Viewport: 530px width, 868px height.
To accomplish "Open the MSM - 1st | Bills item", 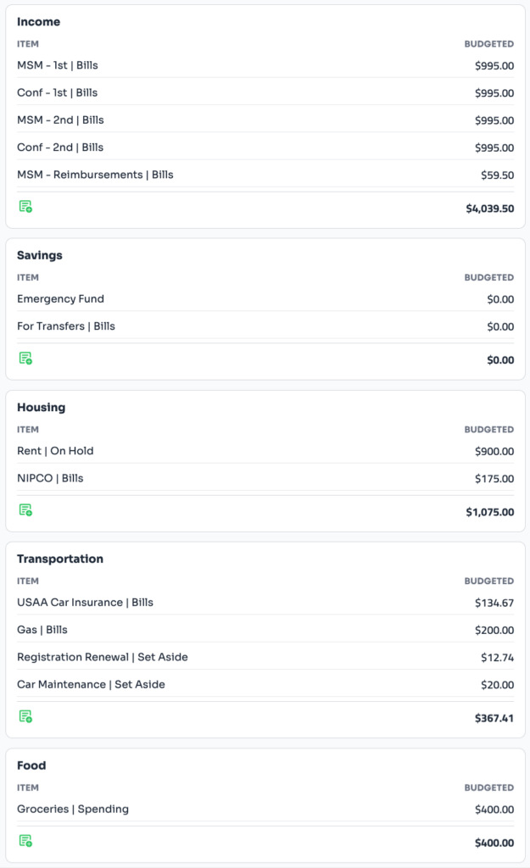I will [58, 65].
